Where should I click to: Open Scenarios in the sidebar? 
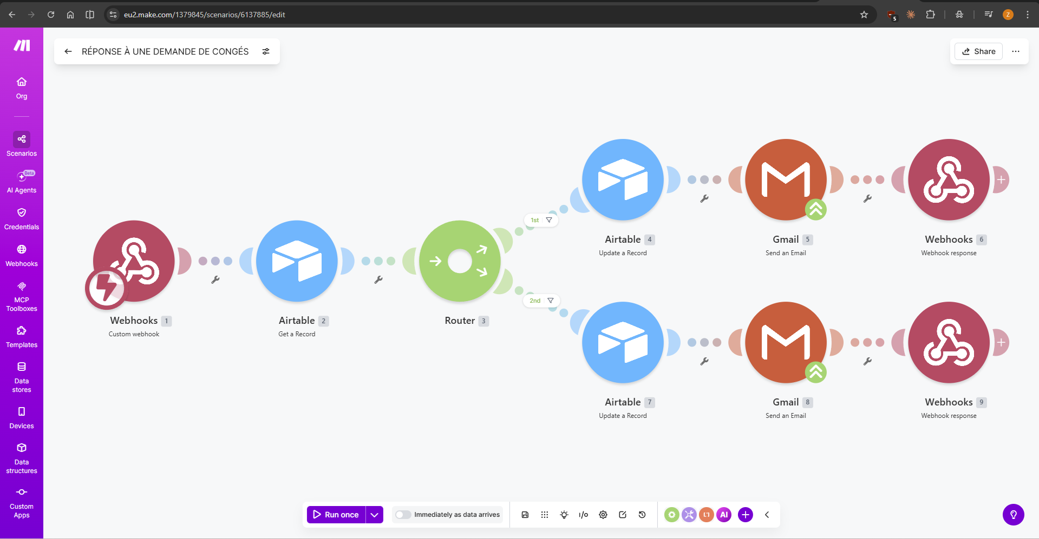coord(22,144)
